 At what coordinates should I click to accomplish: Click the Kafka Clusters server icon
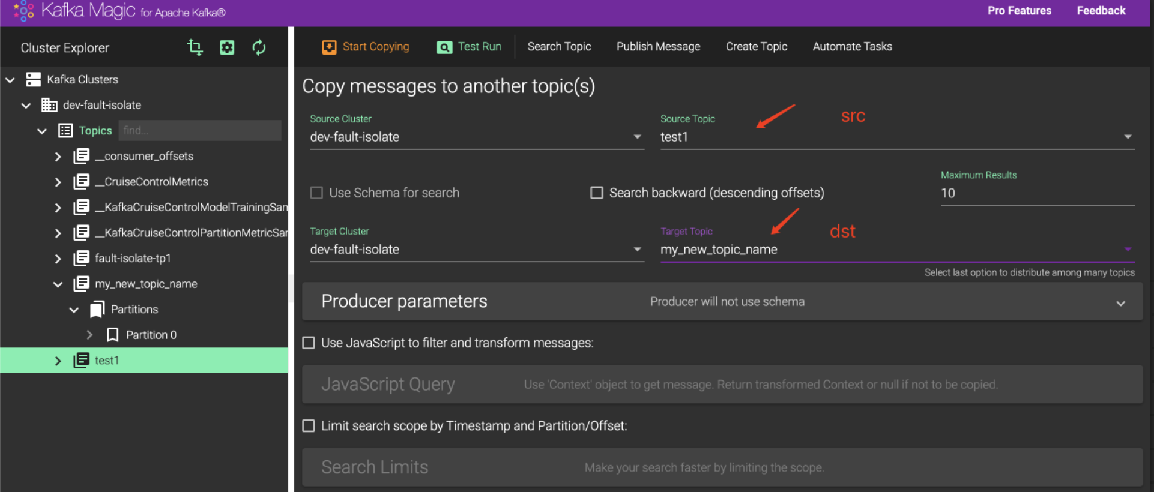[34, 79]
